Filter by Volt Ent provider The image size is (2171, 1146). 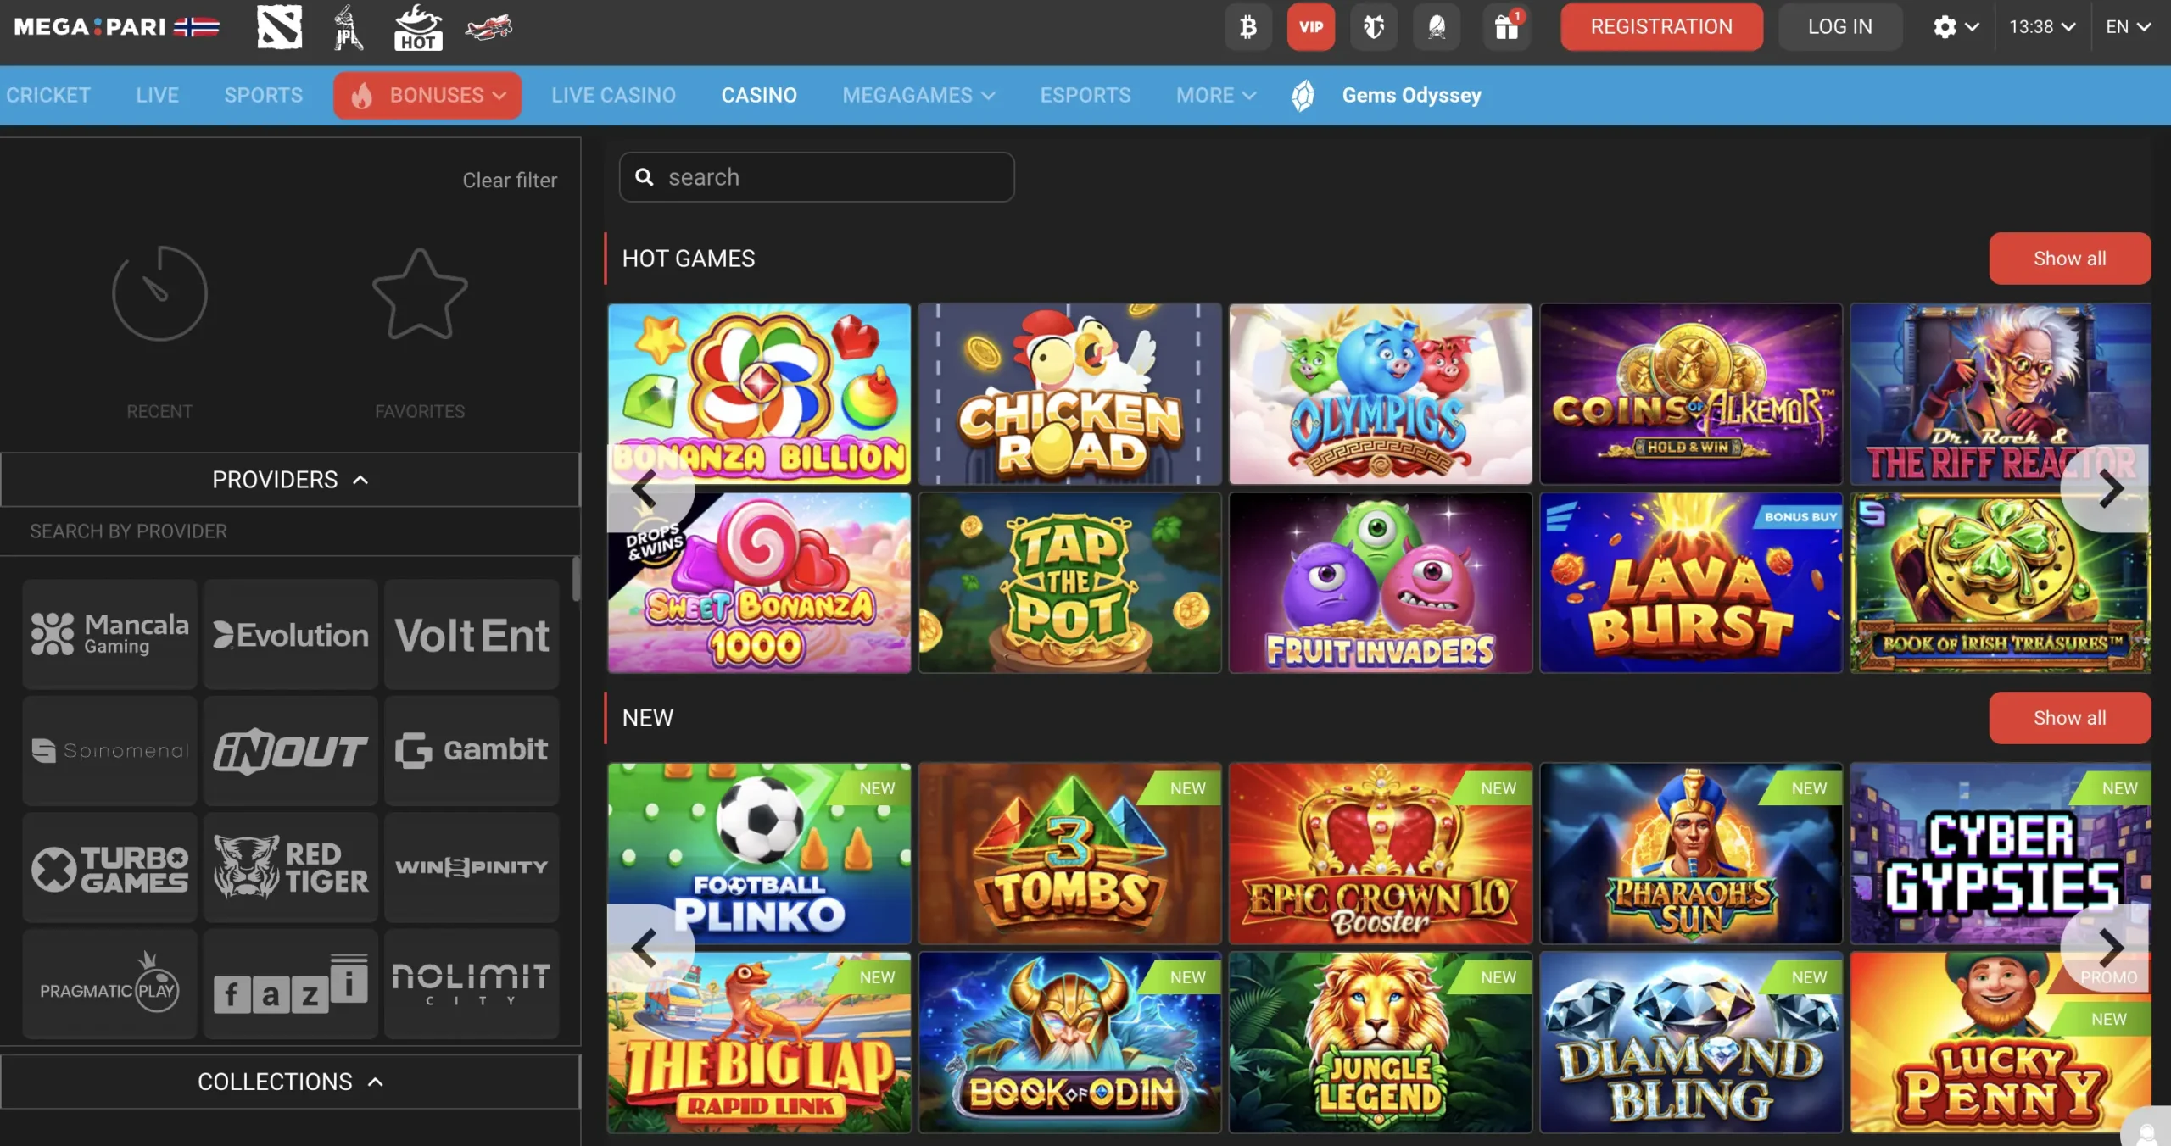click(472, 634)
